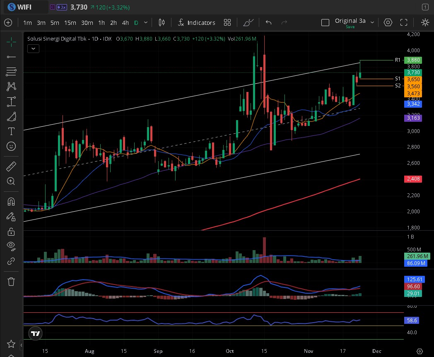Enter fullscreen mode
This screenshot has width=434, height=357.
[x=404, y=23]
